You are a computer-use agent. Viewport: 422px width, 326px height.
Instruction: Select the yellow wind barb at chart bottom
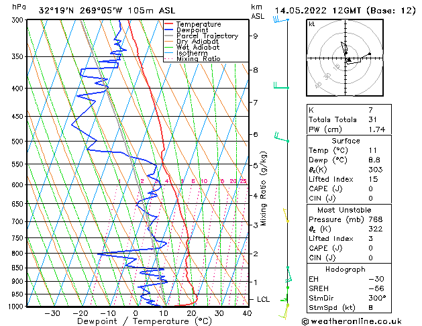click(285, 310)
